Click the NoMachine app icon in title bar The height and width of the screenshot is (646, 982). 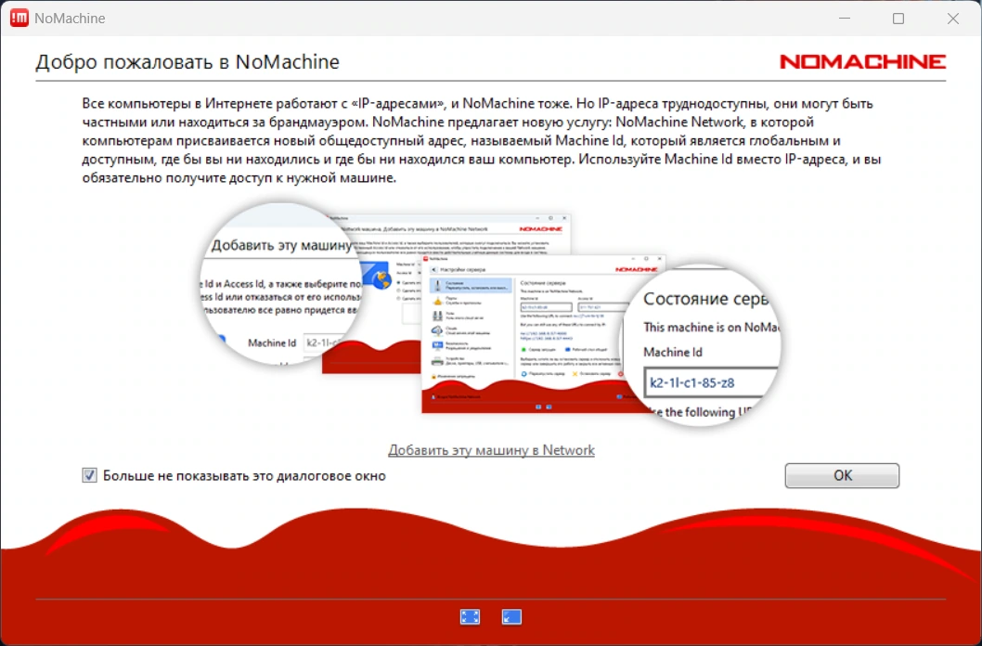click(x=19, y=19)
